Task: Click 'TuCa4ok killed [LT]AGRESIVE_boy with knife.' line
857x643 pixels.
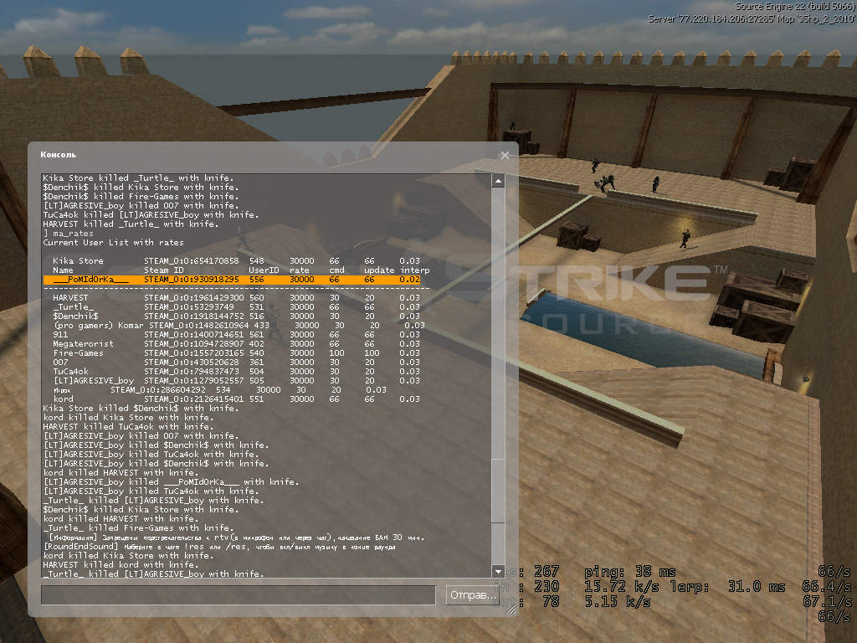Action: click(151, 215)
